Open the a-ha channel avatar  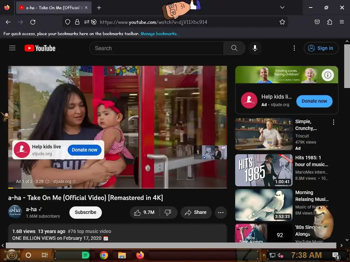click(x=15, y=212)
